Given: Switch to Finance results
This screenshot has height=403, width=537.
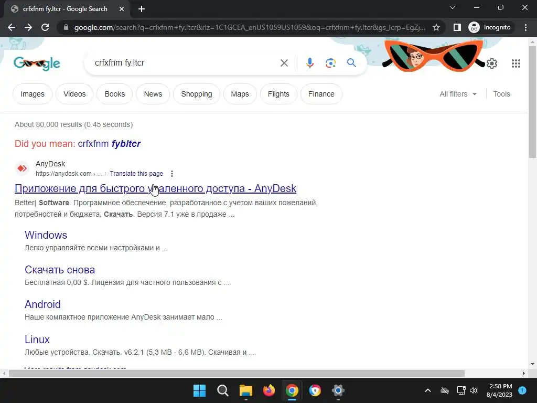Looking at the screenshot, I should (x=321, y=94).
